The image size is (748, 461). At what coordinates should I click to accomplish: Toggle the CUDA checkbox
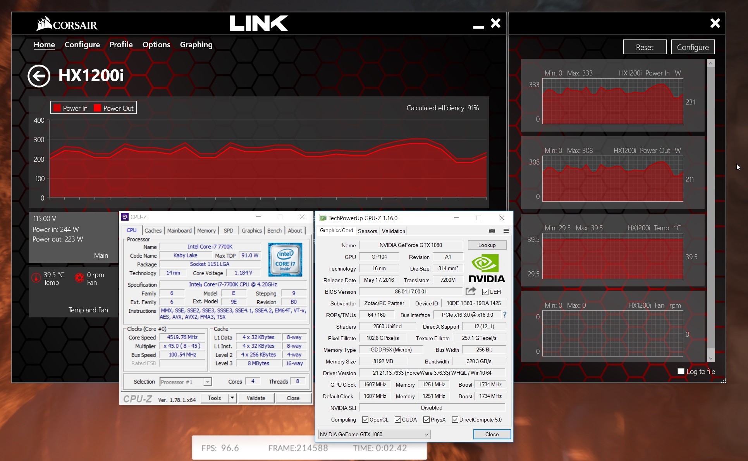pos(398,420)
